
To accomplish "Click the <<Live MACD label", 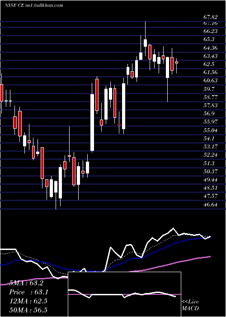I will coord(190,305).
